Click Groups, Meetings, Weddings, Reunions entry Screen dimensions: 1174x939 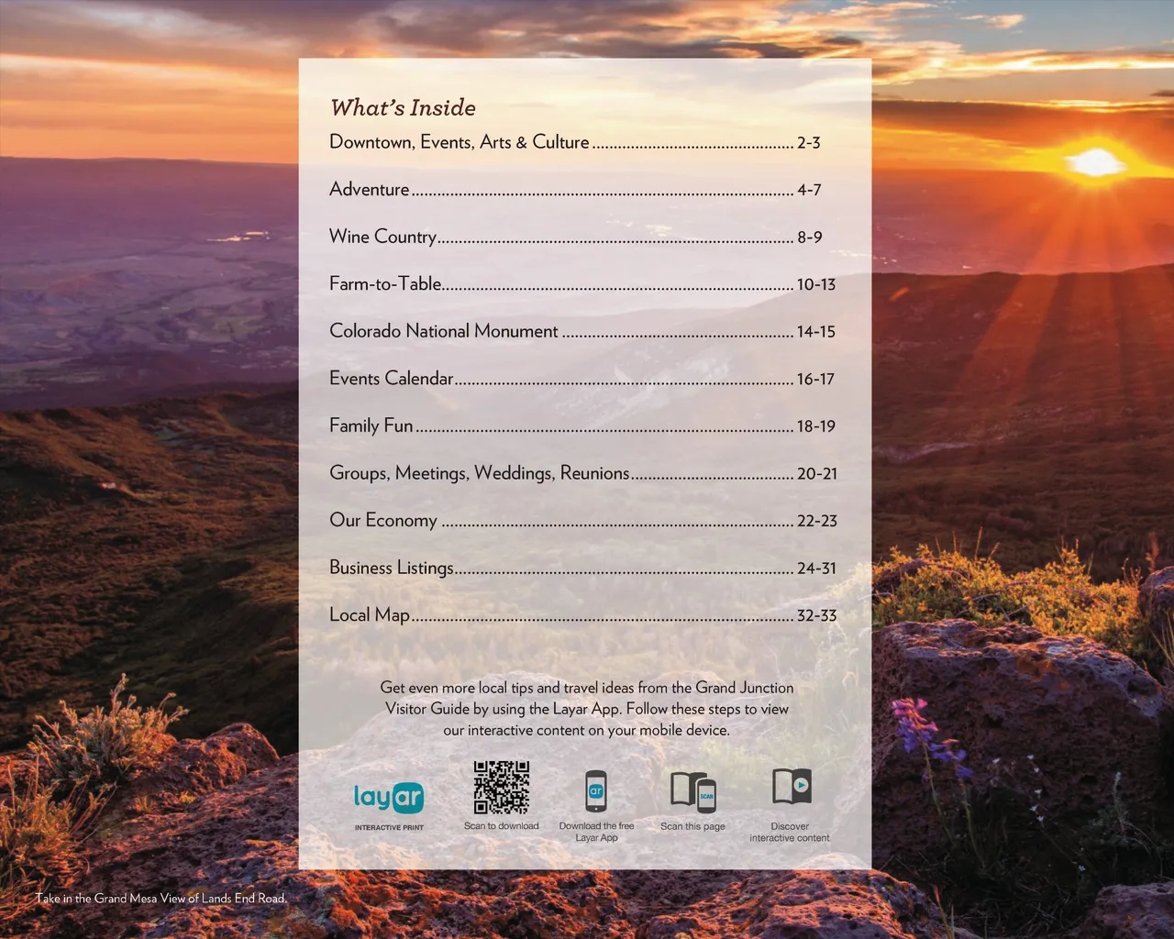point(480,473)
